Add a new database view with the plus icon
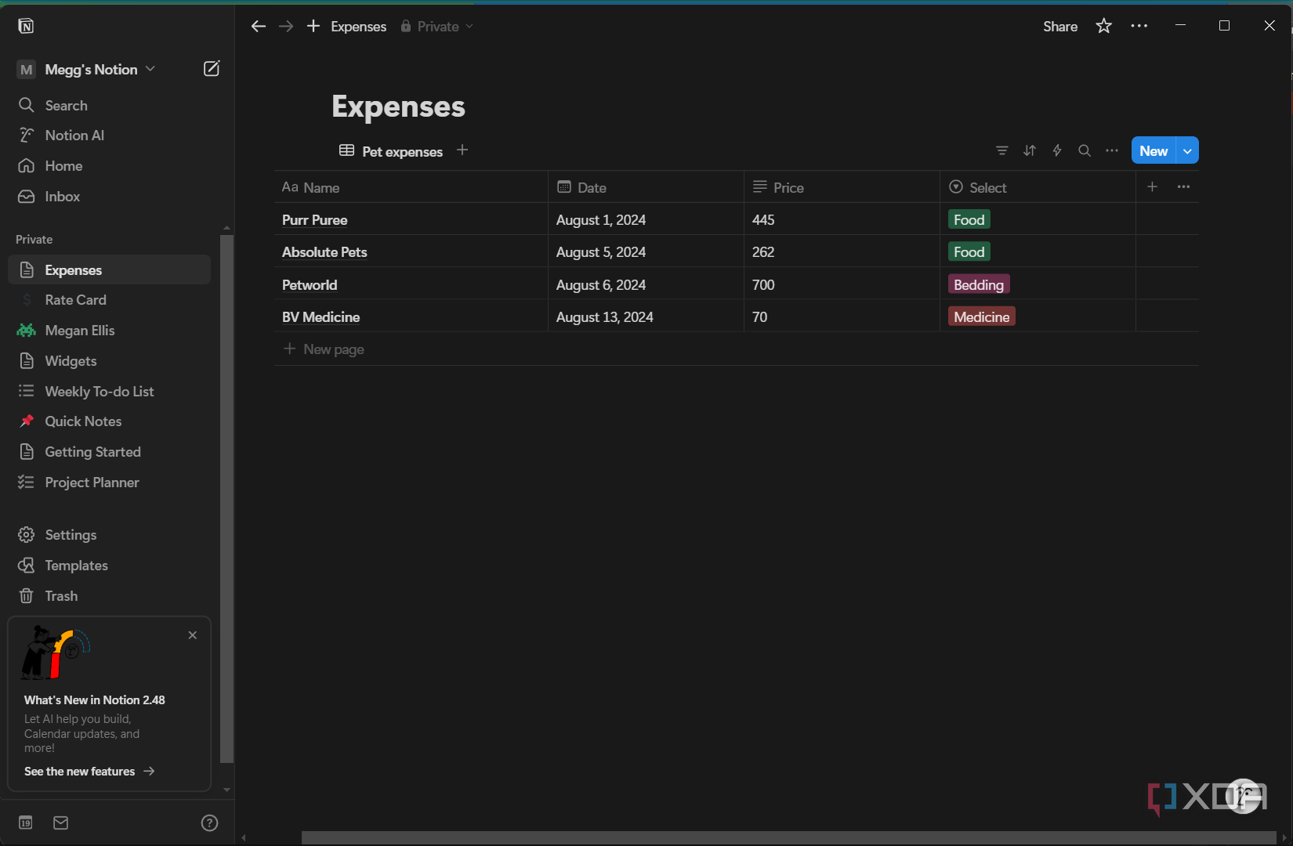 coord(462,150)
